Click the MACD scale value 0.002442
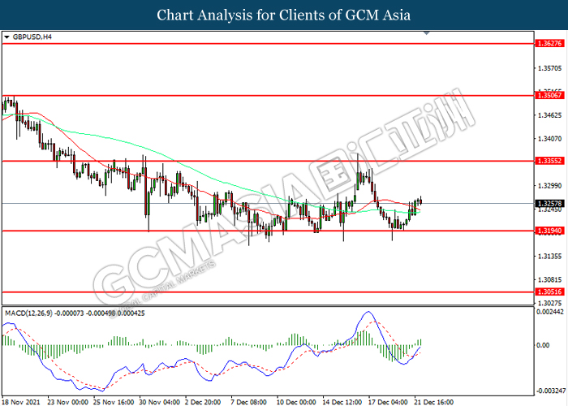The width and height of the screenshot is (568, 406). (x=550, y=312)
